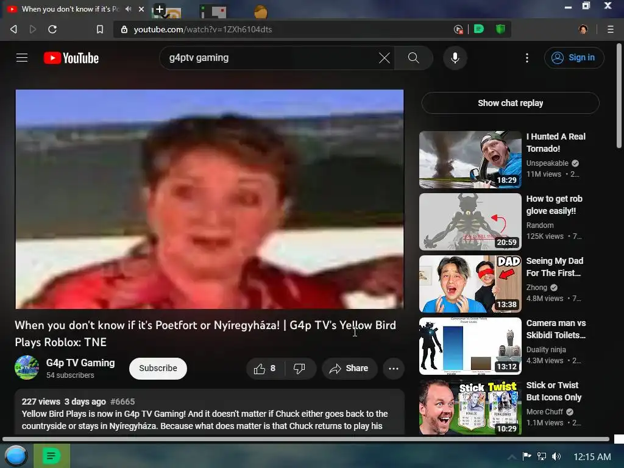The width and height of the screenshot is (624, 468).
Task: Share the video
Action: pos(349,368)
